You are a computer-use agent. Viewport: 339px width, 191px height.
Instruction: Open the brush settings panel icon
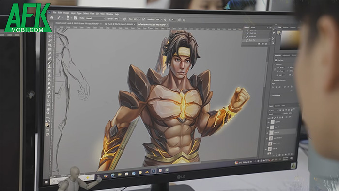pos(75,18)
